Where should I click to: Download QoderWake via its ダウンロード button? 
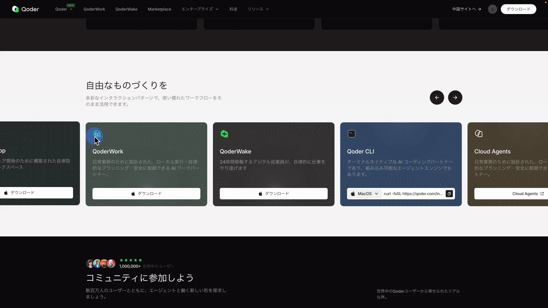click(274, 194)
